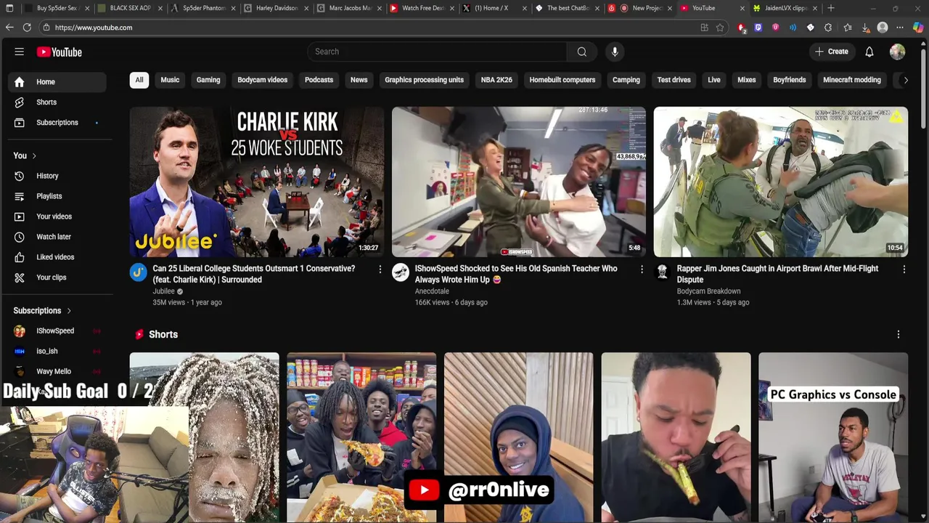Select the News filter chip
This screenshot has height=523, width=929.
pos(359,80)
